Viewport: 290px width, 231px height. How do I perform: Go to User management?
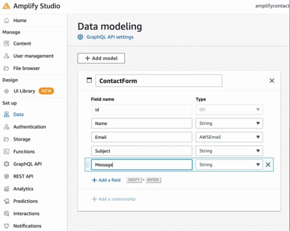[x=33, y=56]
